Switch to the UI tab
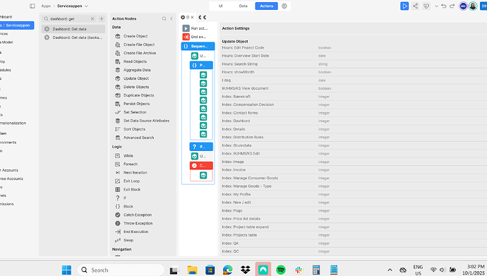This screenshot has width=487, height=276. pos(220,6)
